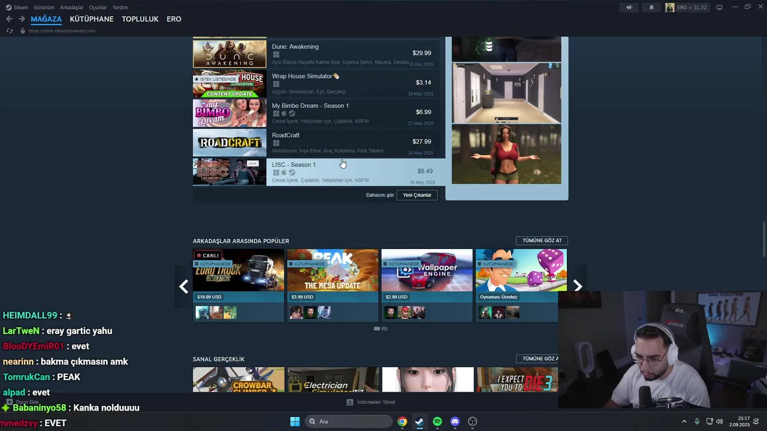Viewport: 767px width, 431px height.
Task: Click the taskbar Ara search box
Action: coord(349,421)
